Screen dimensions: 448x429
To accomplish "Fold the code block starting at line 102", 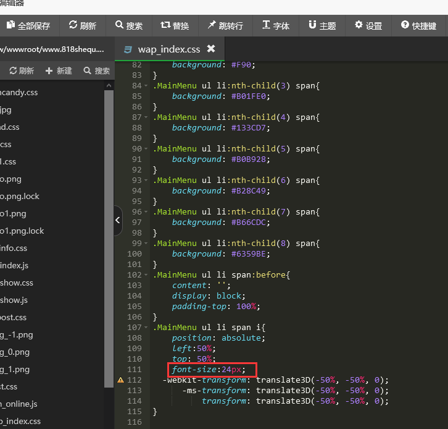I will [x=146, y=275].
